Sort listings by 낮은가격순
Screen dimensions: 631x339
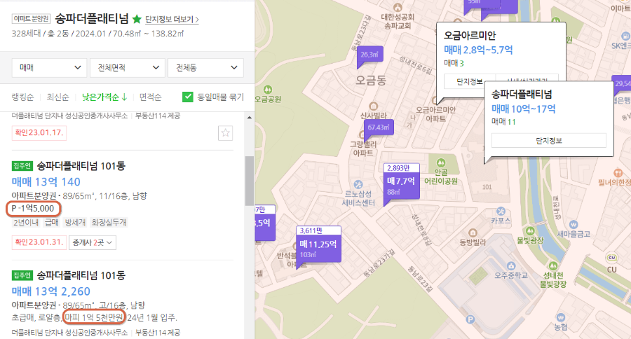(x=104, y=97)
